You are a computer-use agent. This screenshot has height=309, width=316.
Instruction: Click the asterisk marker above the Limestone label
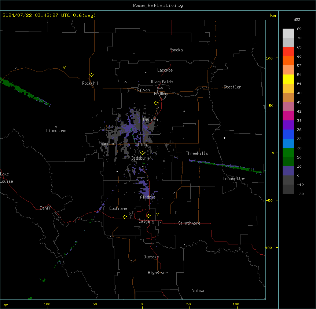pyautogui.click(x=56, y=127)
